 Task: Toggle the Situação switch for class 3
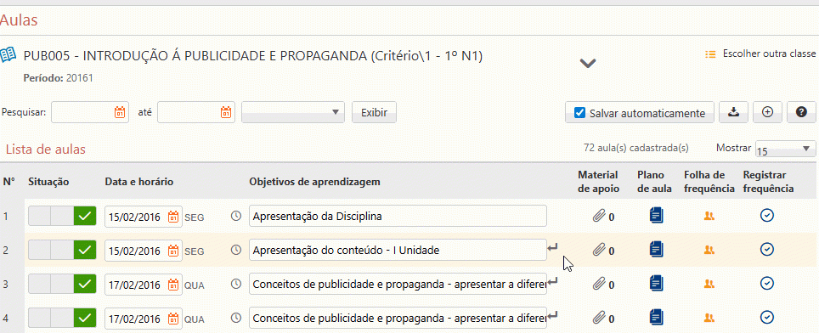point(62,284)
